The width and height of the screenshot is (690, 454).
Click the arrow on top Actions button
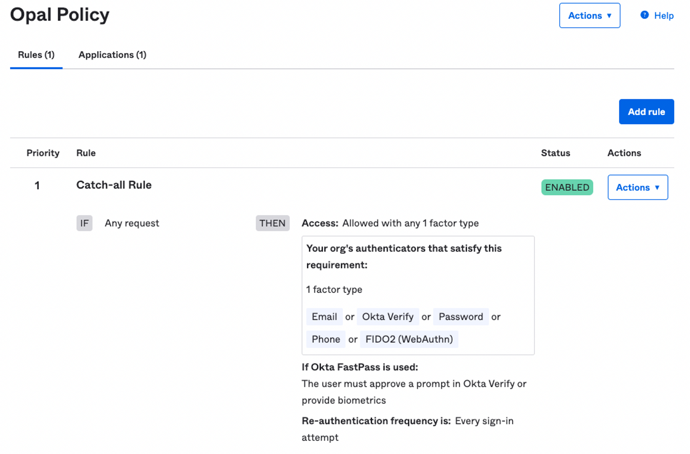pos(609,16)
